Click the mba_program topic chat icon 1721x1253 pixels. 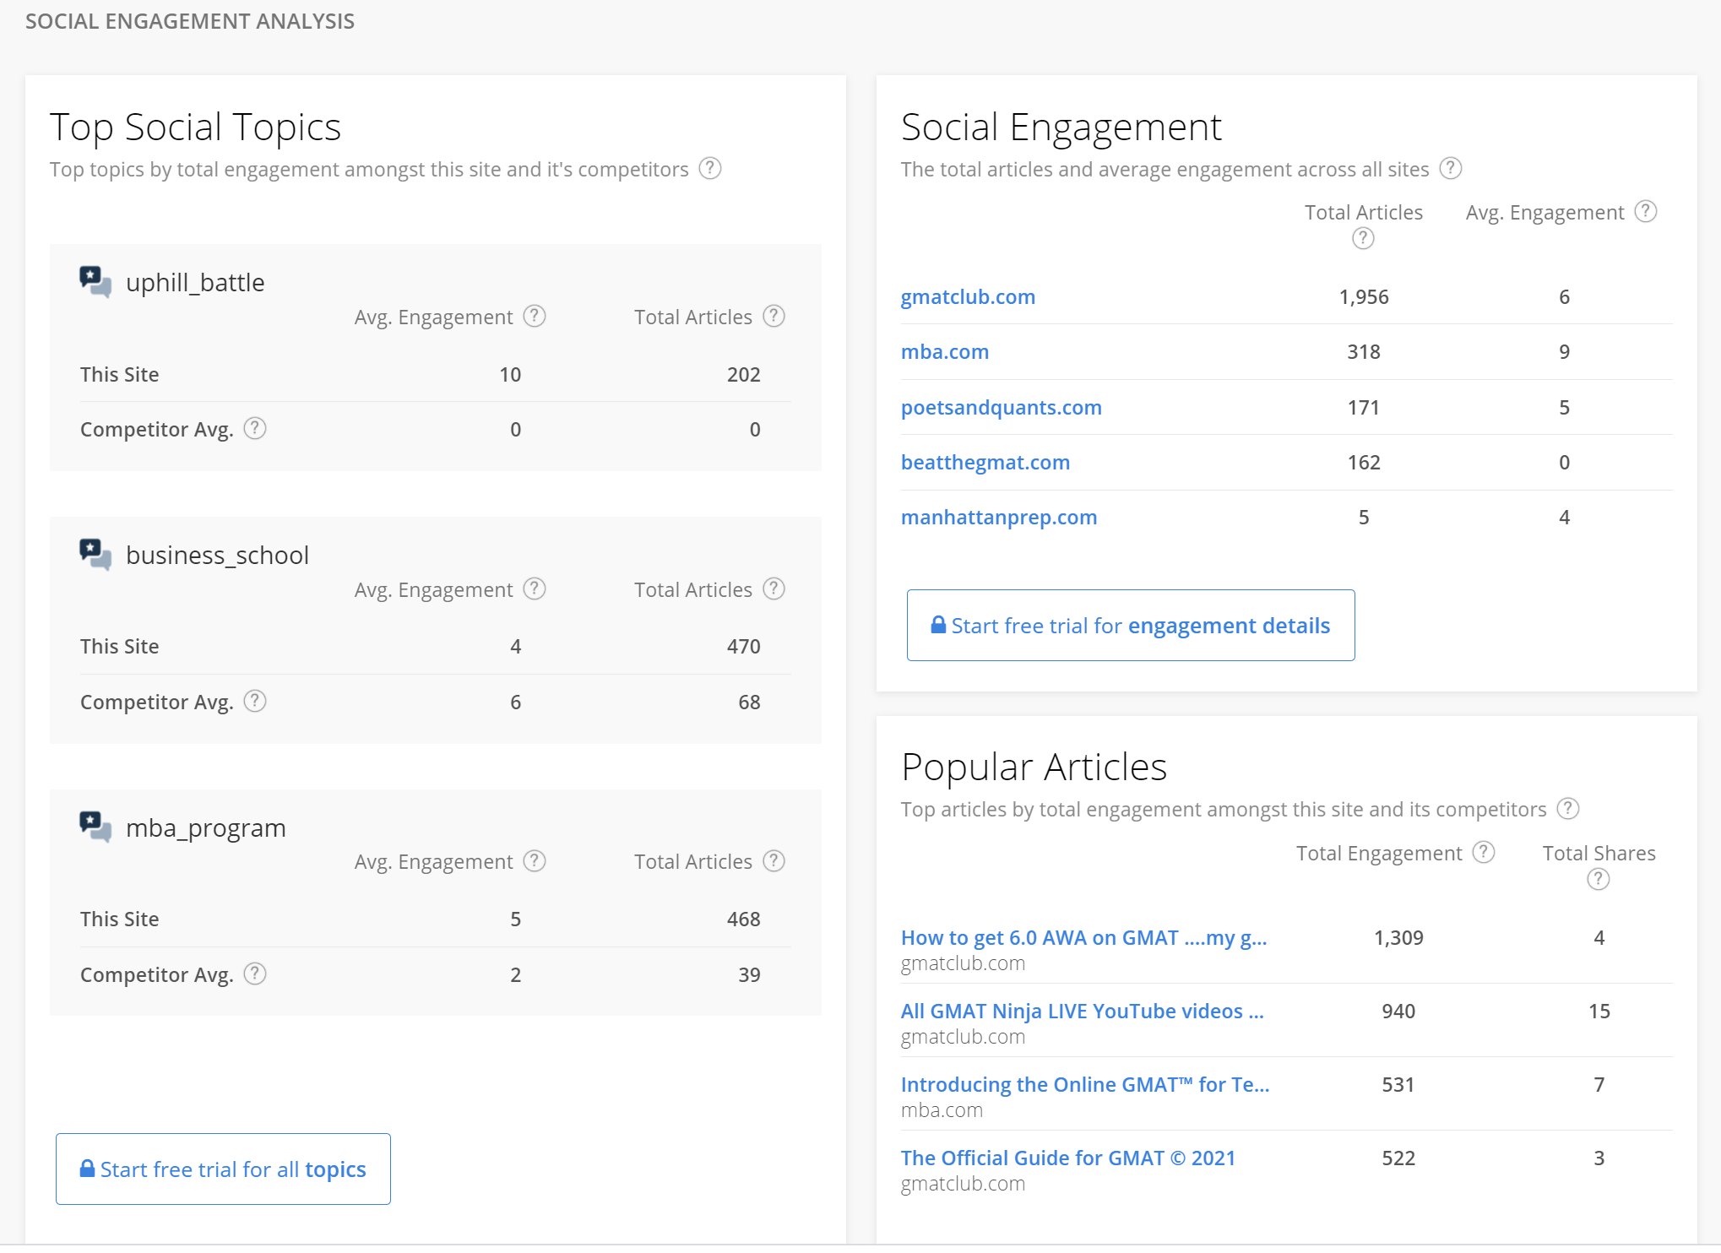tap(95, 827)
